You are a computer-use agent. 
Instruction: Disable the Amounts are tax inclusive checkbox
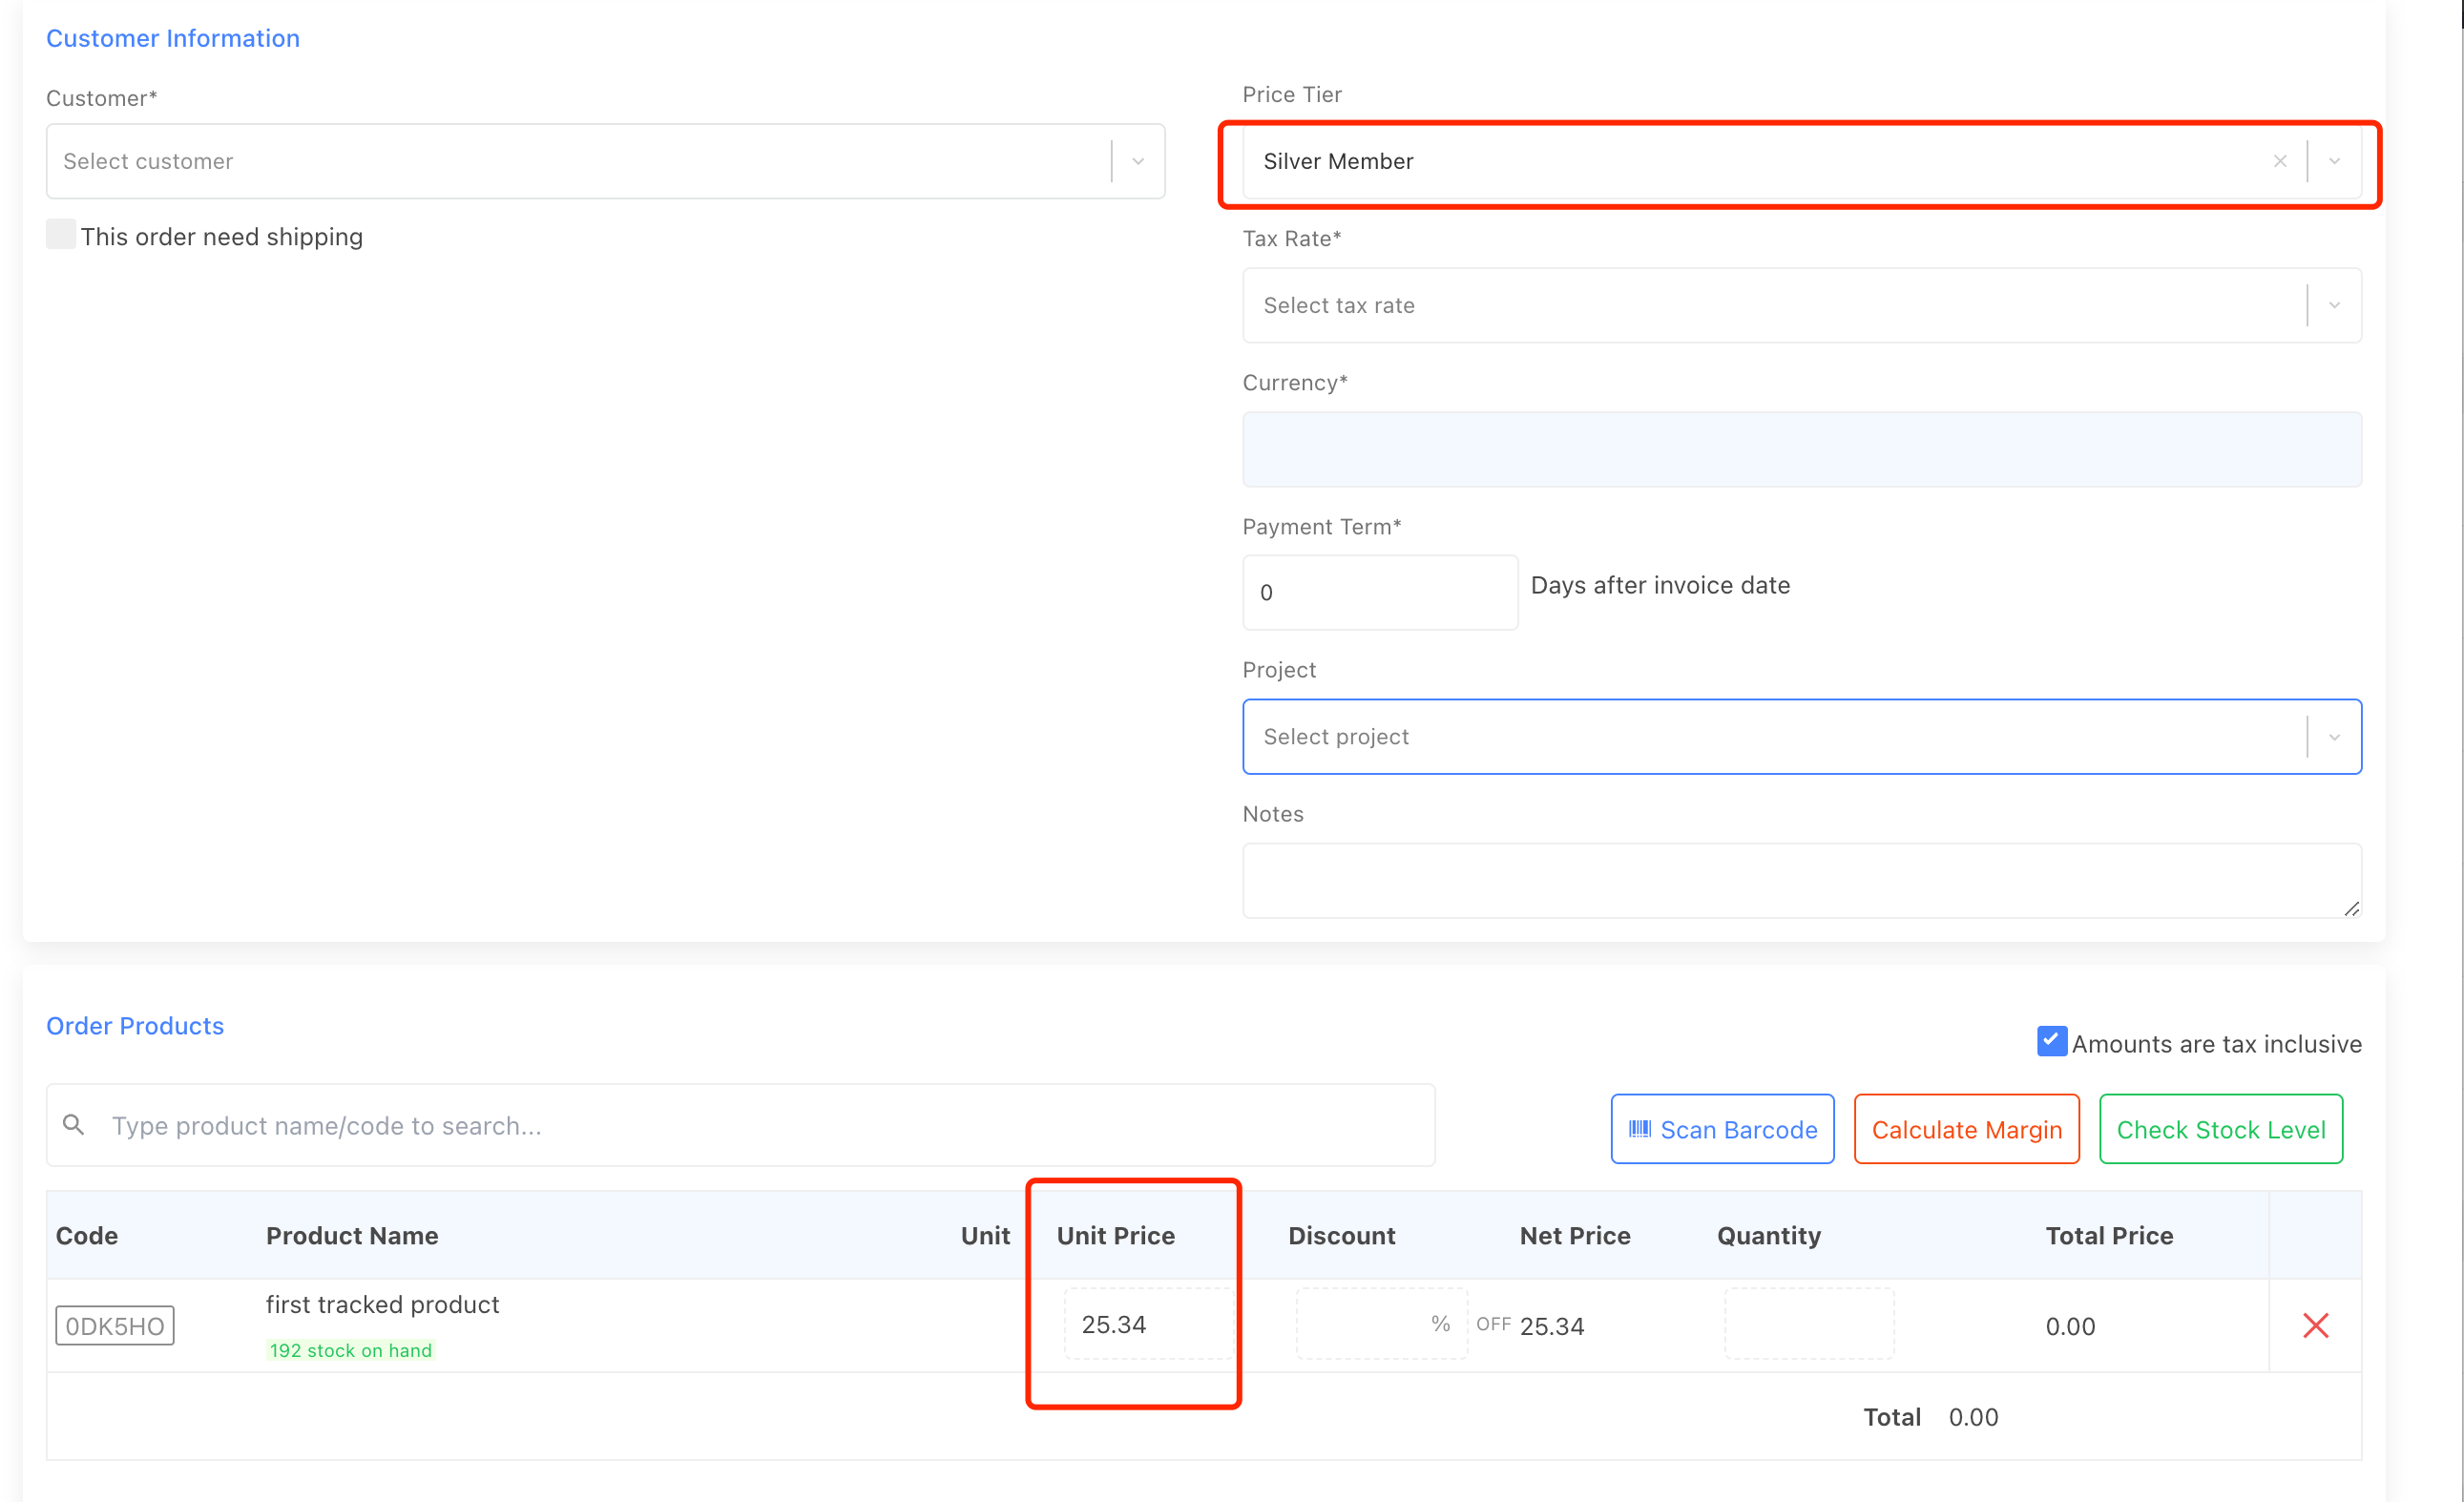click(2051, 1041)
